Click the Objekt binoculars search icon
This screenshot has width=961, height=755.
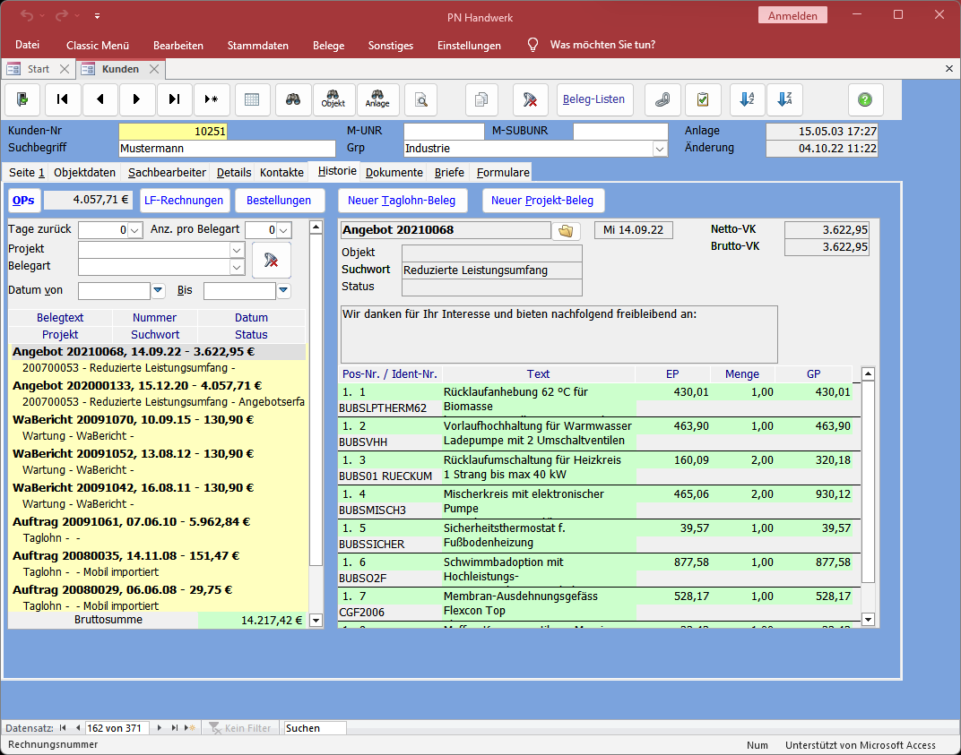pos(333,99)
